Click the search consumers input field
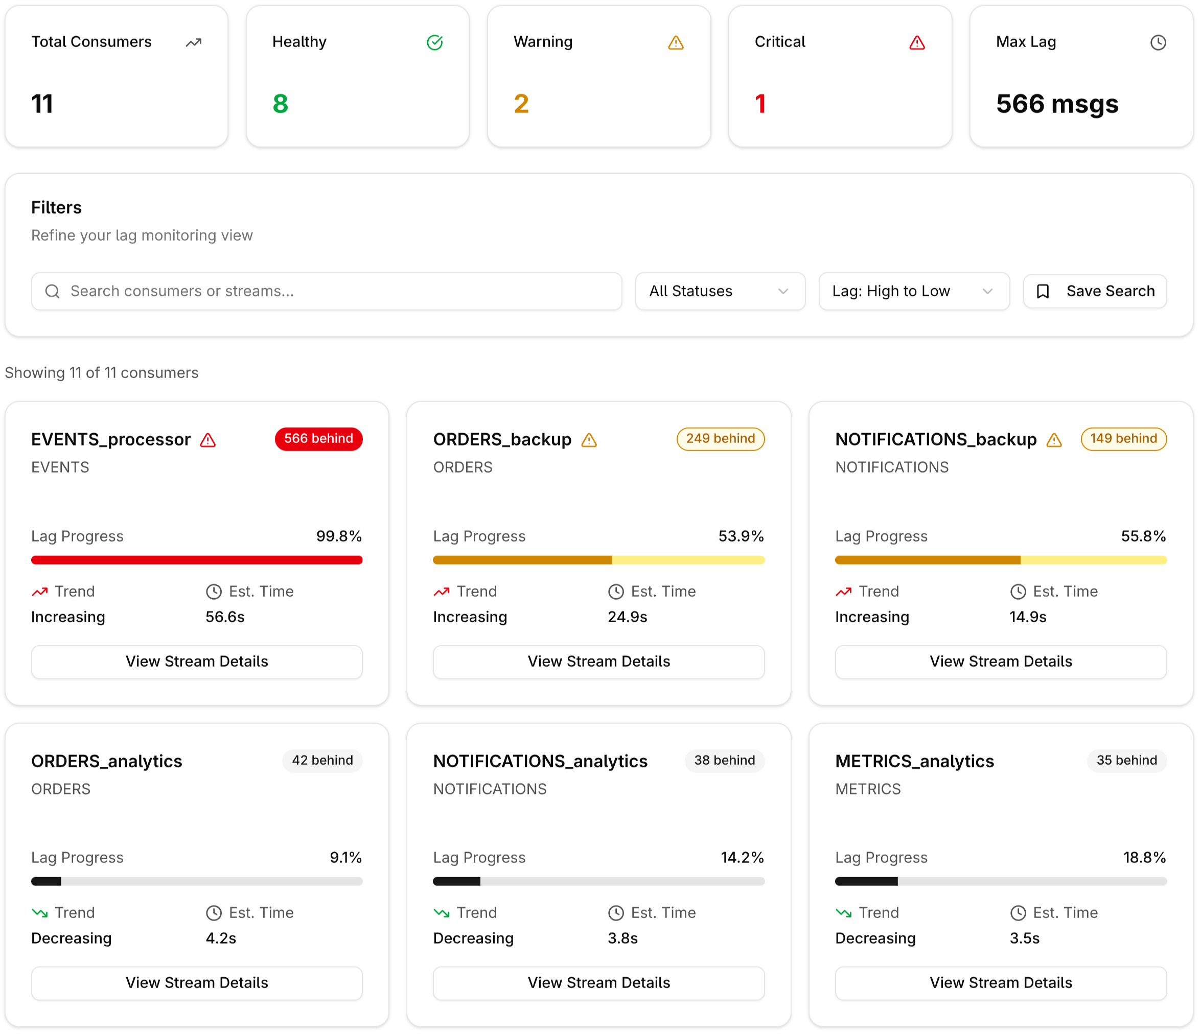Viewport: 1201px width, 1035px height. click(x=327, y=291)
